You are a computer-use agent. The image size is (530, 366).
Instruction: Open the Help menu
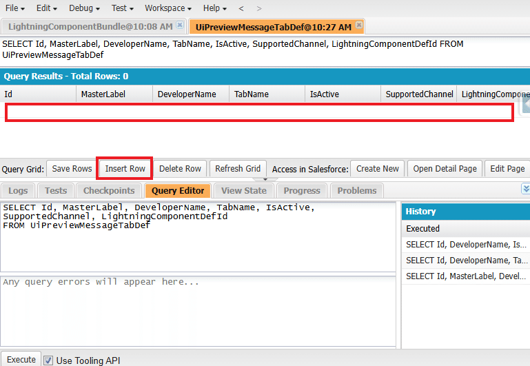pyautogui.click(x=214, y=8)
